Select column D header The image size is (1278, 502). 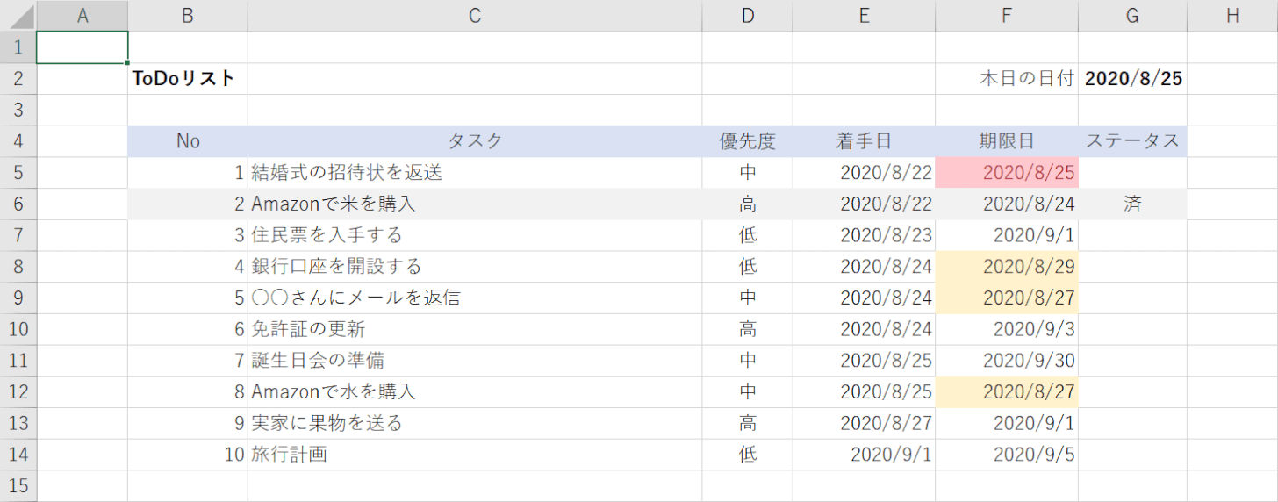(748, 16)
